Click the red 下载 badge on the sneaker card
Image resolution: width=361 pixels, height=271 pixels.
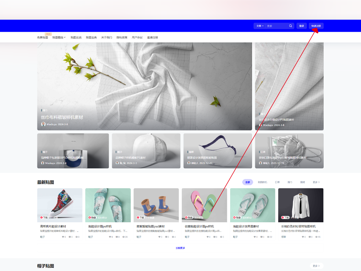[x=44, y=218]
